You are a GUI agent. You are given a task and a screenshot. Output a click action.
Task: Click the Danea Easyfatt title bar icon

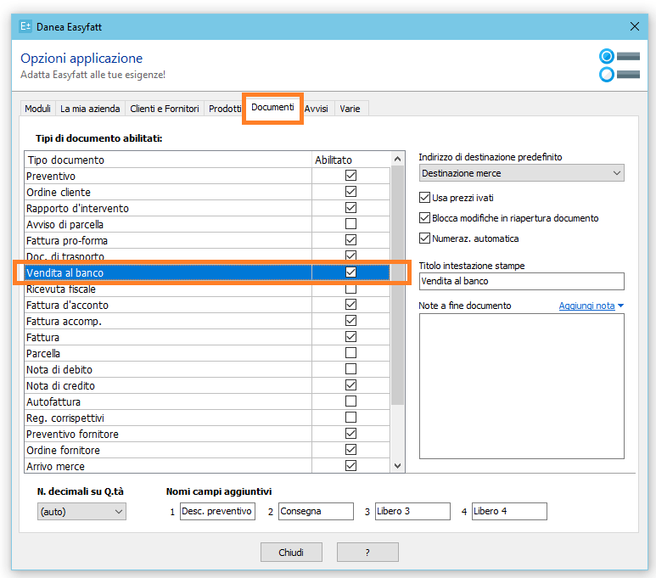pos(25,26)
